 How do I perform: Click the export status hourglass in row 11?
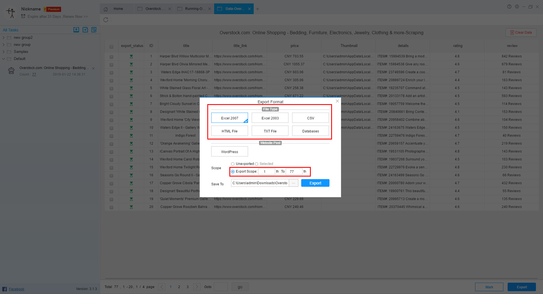(131, 136)
